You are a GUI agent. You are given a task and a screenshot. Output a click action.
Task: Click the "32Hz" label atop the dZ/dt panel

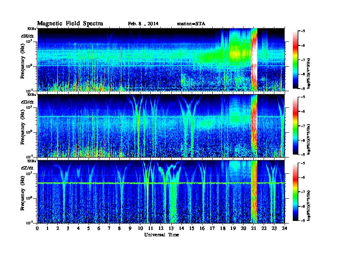(32, 161)
